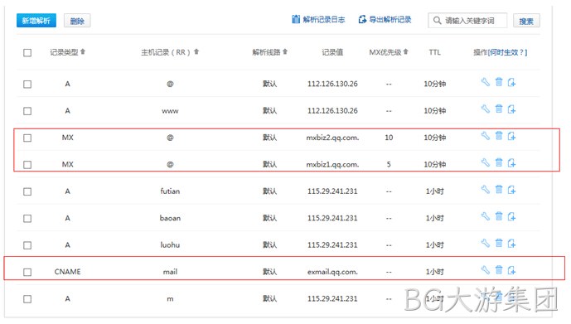
Task: Click the magnifier icon in the search box
Action: pos(437,21)
